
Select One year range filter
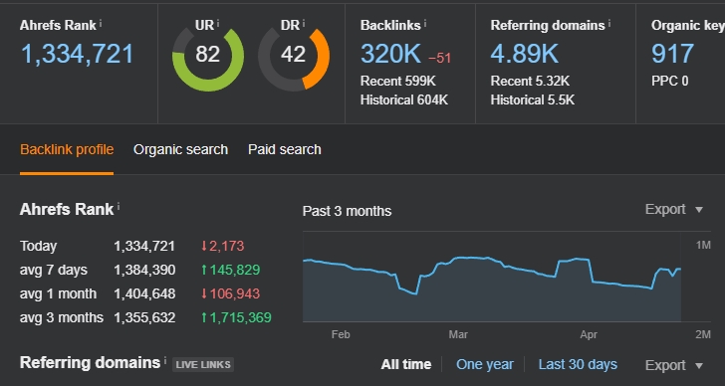pyautogui.click(x=485, y=365)
